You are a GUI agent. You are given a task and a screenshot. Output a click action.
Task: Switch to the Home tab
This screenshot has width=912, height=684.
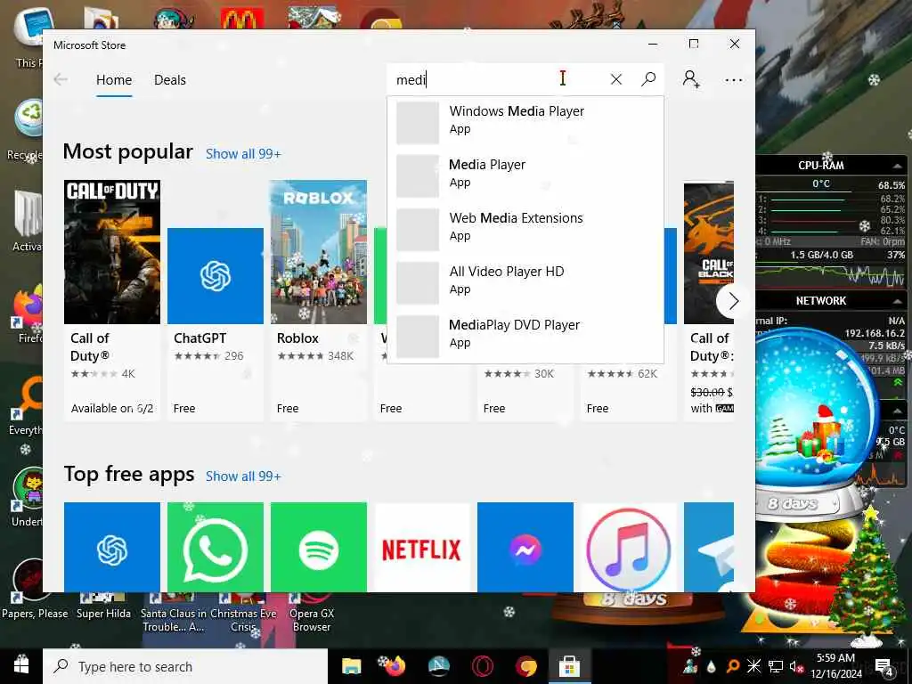[114, 79]
